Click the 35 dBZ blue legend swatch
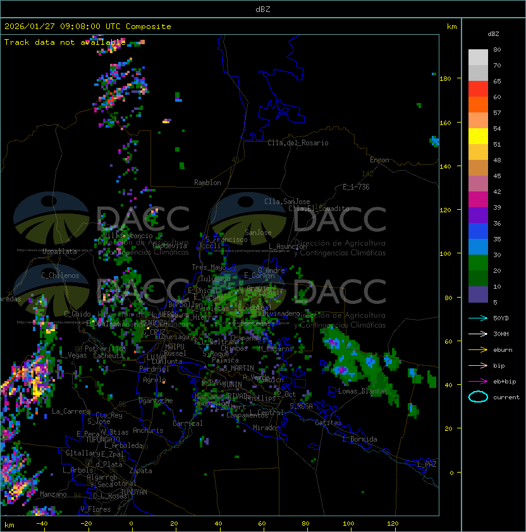The height and width of the screenshot is (532, 526). coord(478,246)
